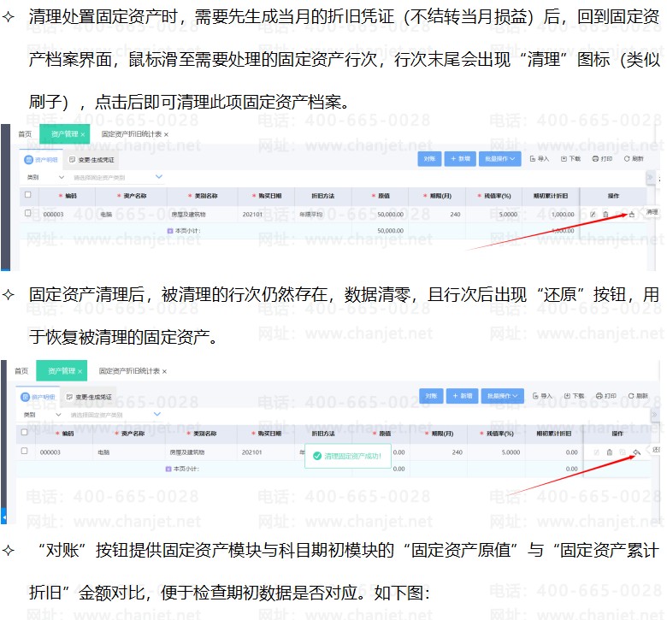Click the +新增 button in first screenshot
Screen dimensions: 667x620
460,159
